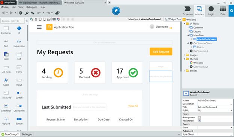Click the blue search icon
This screenshot has width=234, height=137.
(x=231, y=11)
